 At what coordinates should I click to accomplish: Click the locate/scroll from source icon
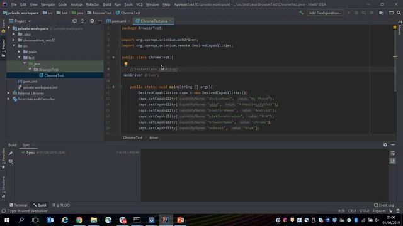(x=74, y=21)
